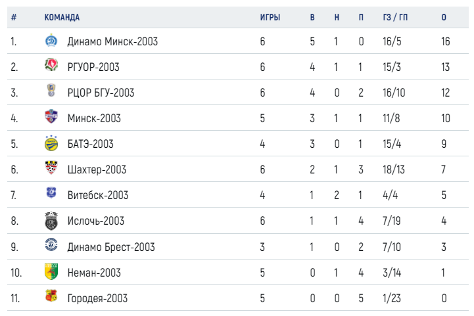Click the yellow БАТЭ-2003 club logo
This screenshot has height=316, width=474.
pyautogui.click(x=51, y=143)
